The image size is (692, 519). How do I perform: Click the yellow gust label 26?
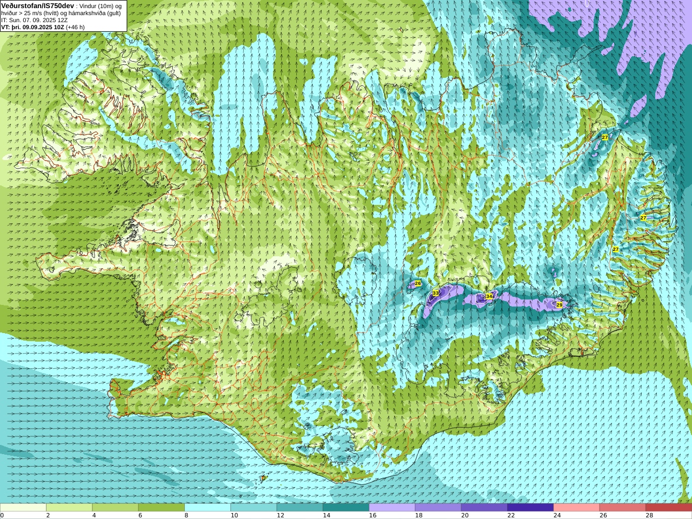point(418,283)
